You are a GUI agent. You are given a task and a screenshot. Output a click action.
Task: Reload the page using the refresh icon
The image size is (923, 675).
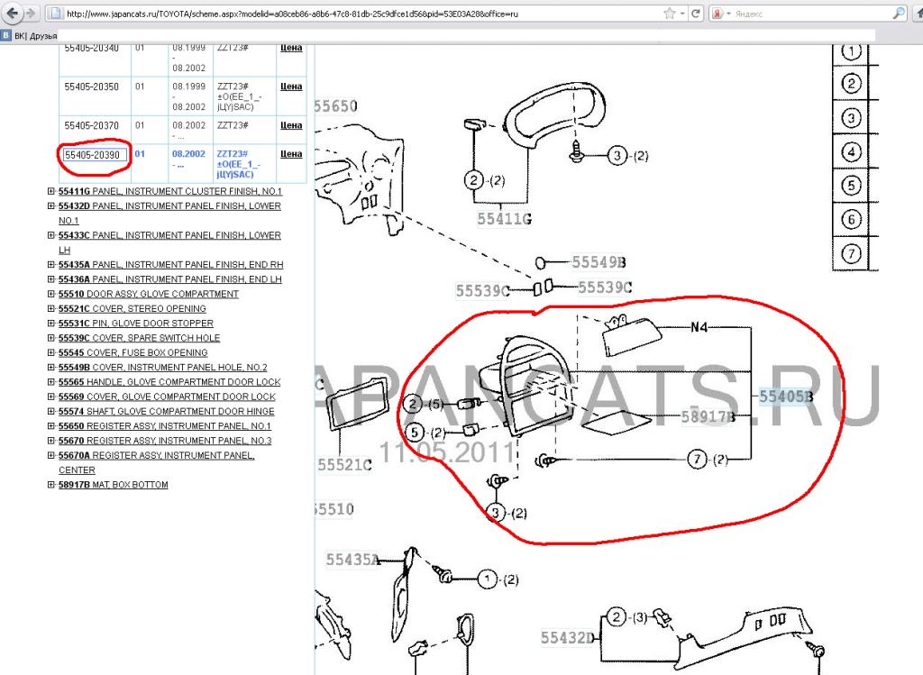coord(697,14)
